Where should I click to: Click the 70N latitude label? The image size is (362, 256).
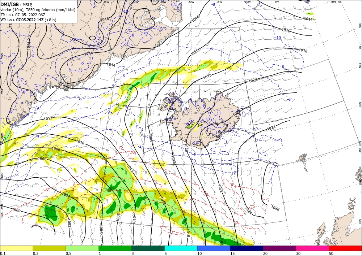coord(333,2)
